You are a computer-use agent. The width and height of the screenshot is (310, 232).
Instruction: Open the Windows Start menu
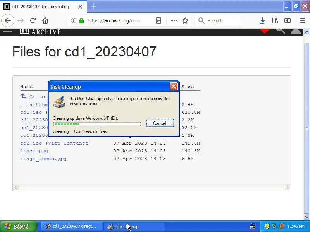[x=18, y=226]
